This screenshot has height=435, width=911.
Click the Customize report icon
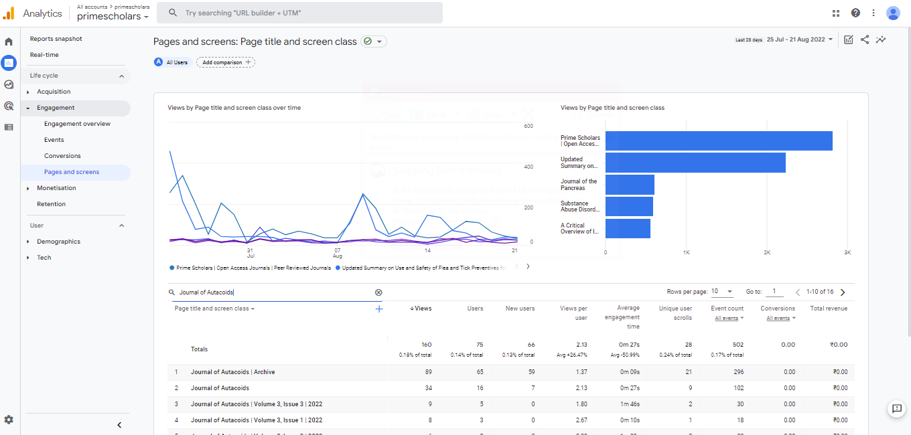pyautogui.click(x=849, y=39)
